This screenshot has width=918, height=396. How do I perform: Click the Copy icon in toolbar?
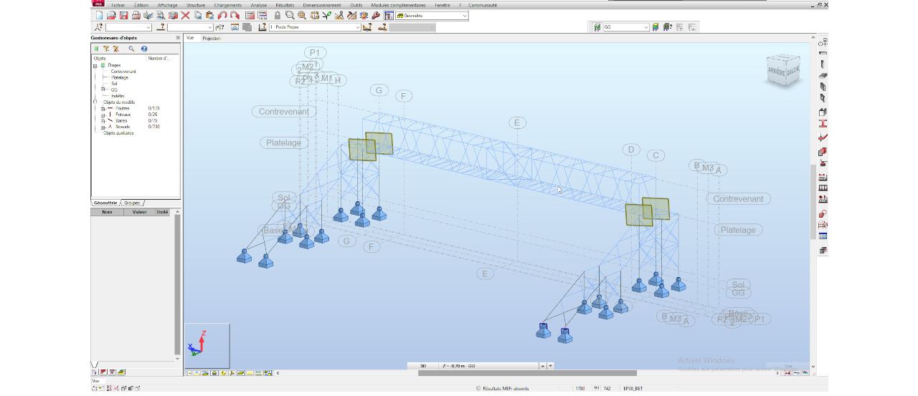point(198,15)
